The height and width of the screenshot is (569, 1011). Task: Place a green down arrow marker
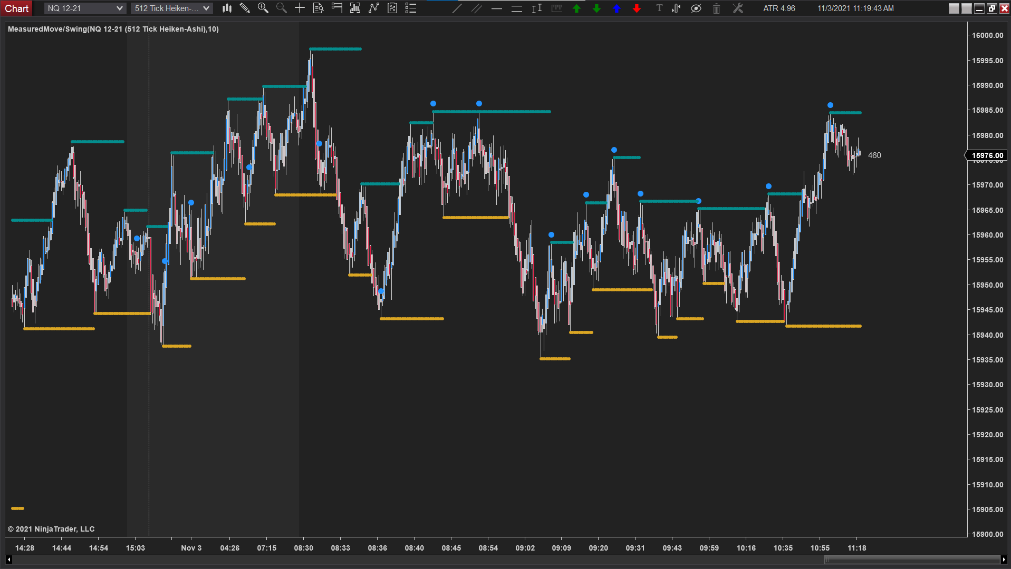point(597,8)
